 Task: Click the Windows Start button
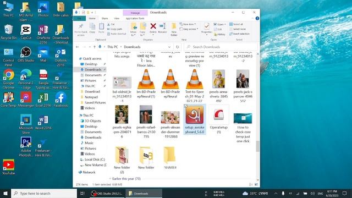pos(5,193)
